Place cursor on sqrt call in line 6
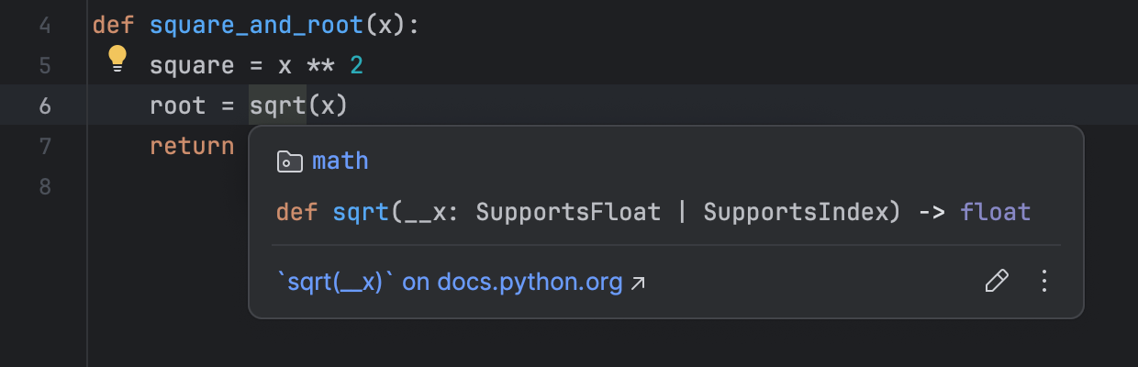This screenshot has height=367, width=1138. coord(277,106)
